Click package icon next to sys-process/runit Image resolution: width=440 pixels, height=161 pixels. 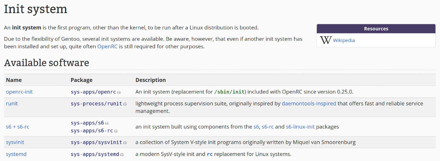pyautogui.click(x=125, y=104)
